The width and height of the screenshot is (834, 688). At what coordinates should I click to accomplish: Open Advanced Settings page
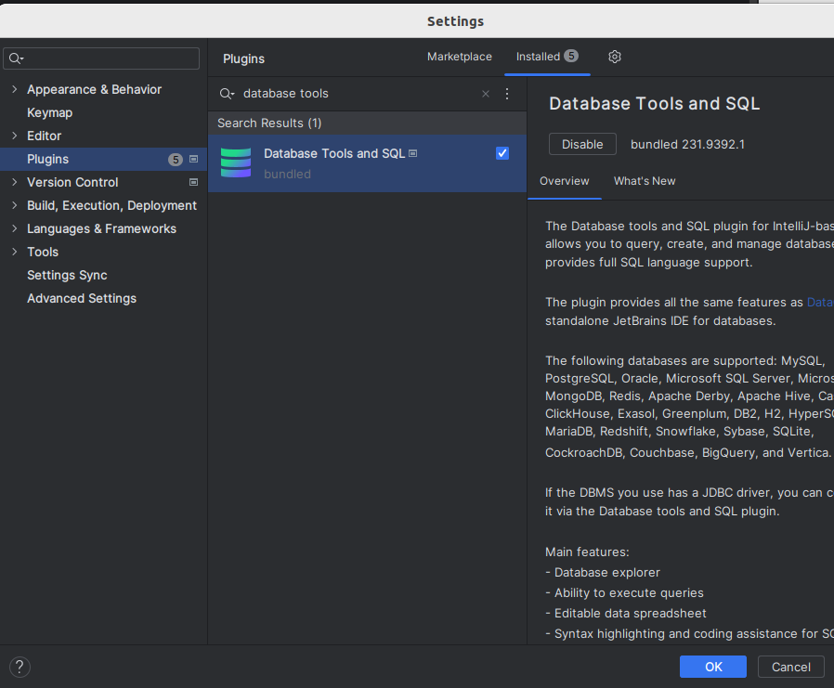click(82, 298)
